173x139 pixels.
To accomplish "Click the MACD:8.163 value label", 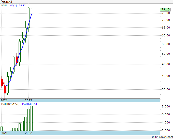I will (x=30, y=104).
